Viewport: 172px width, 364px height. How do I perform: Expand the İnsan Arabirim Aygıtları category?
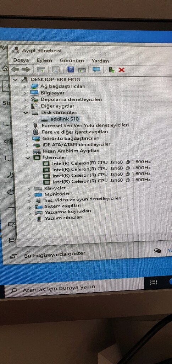click(28, 151)
